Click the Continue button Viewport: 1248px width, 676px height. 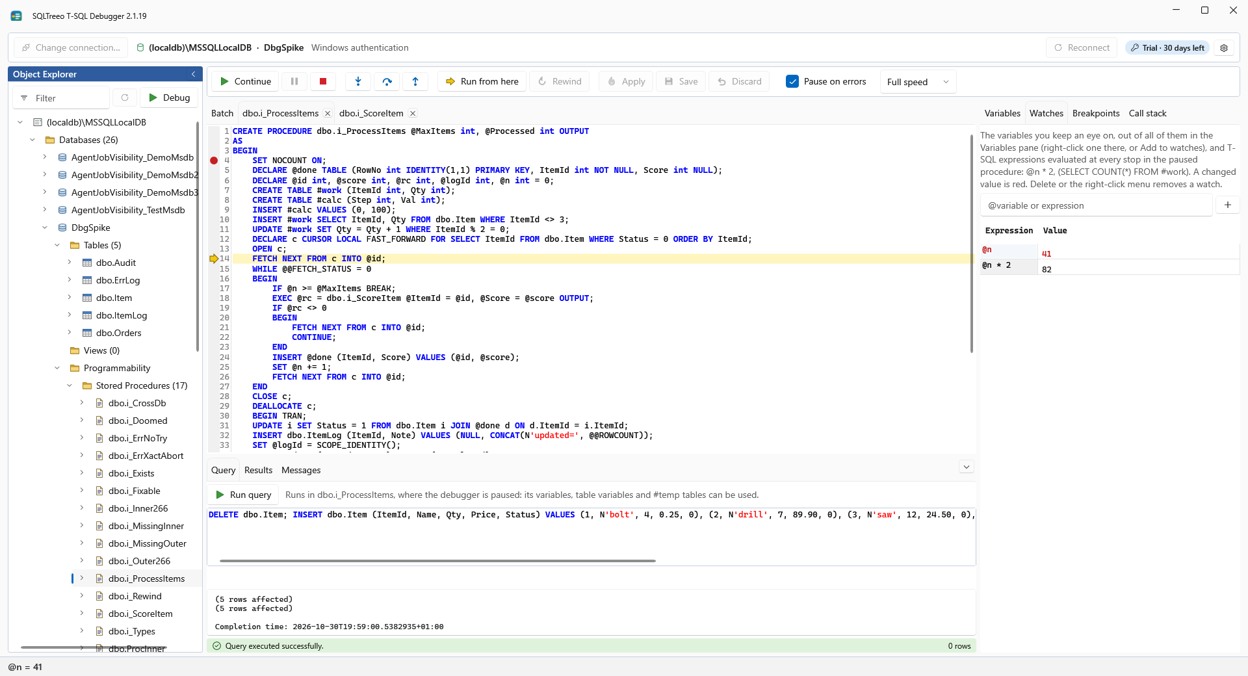pyautogui.click(x=245, y=81)
